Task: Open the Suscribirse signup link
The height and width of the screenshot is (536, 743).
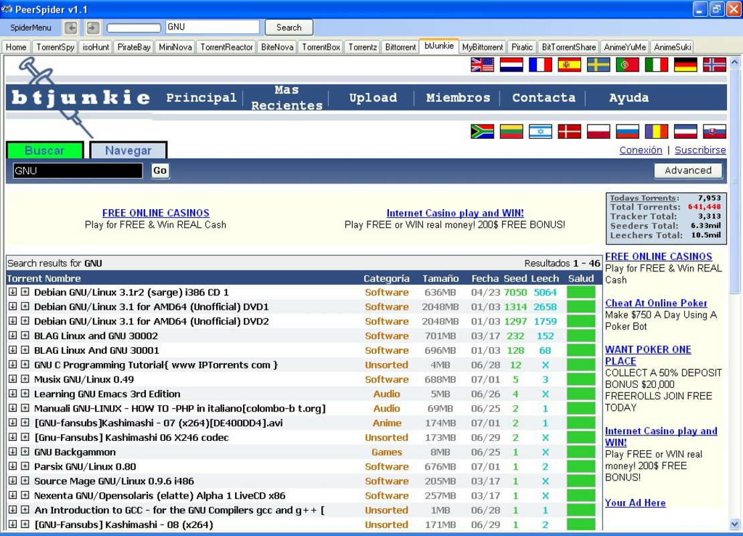Action: [700, 150]
